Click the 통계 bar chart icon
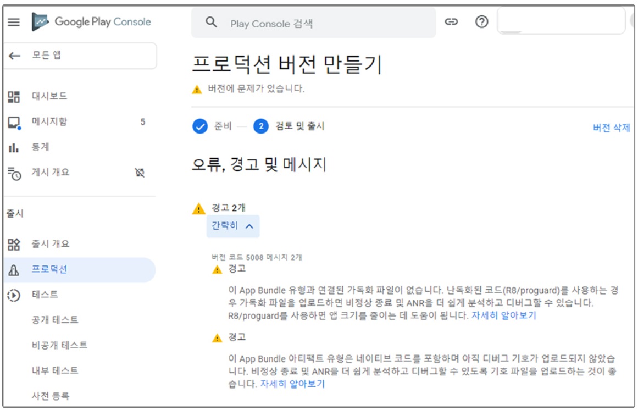 pos(13,147)
